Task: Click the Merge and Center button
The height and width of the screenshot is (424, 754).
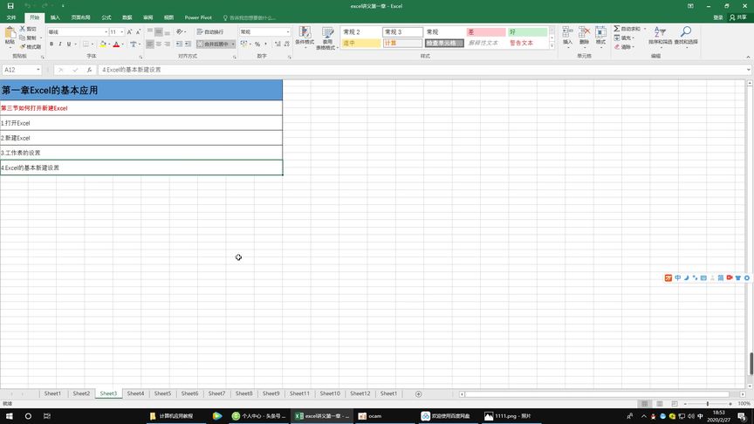Action: click(213, 44)
